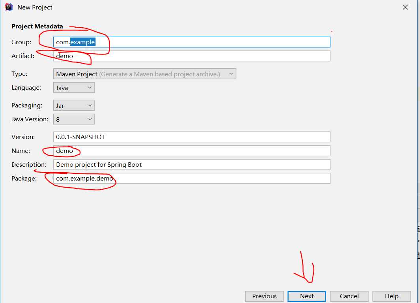
Task: Click the Name input field
Action: (192, 151)
